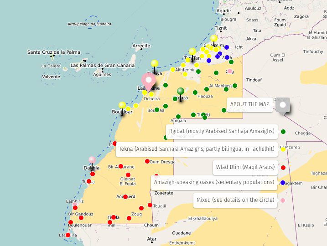
Task: Click the red dot next to Oum Dreyga
Action: click(x=147, y=161)
